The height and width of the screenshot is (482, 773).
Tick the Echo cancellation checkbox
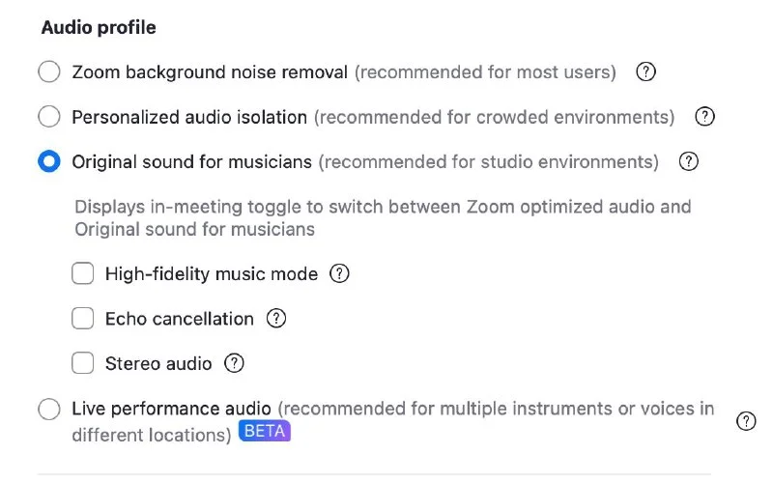click(x=83, y=318)
